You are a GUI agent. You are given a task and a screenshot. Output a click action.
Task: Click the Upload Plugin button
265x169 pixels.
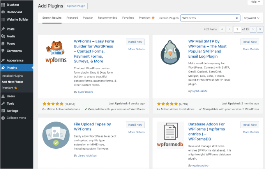point(76,6)
